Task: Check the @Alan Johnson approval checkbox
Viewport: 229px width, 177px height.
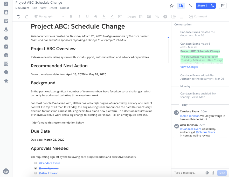Action: (36, 173)
